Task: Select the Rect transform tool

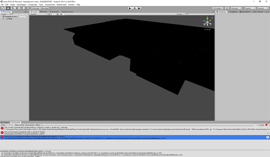Action: [x=22, y=8]
